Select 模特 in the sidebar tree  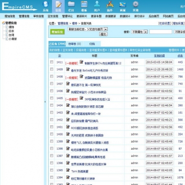(11, 27)
